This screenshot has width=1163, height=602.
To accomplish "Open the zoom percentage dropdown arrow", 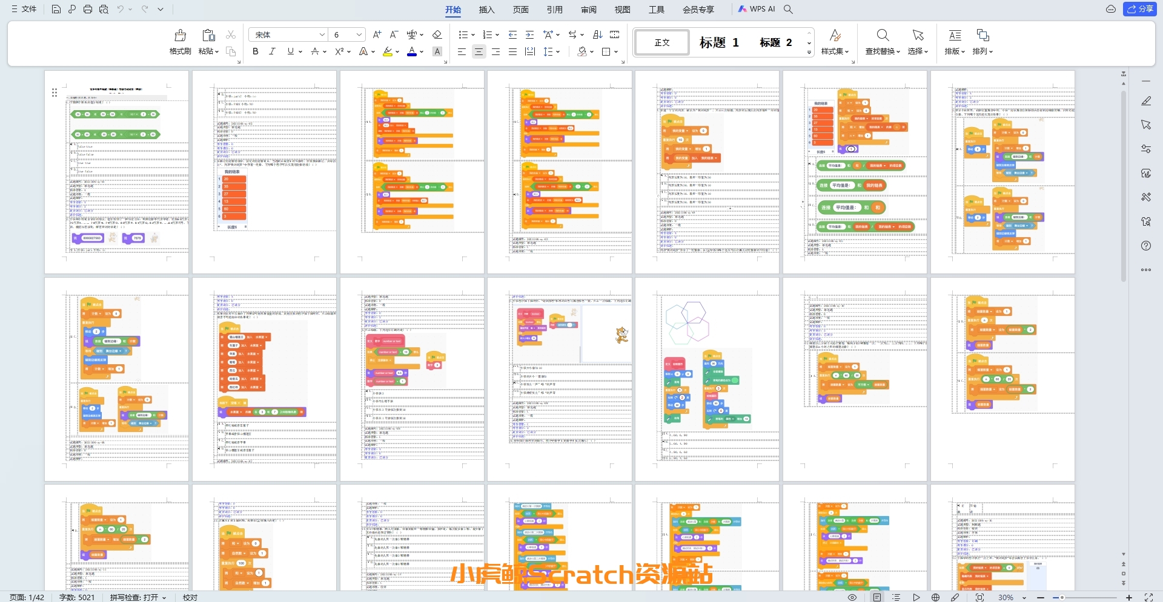I will tap(1024, 597).
